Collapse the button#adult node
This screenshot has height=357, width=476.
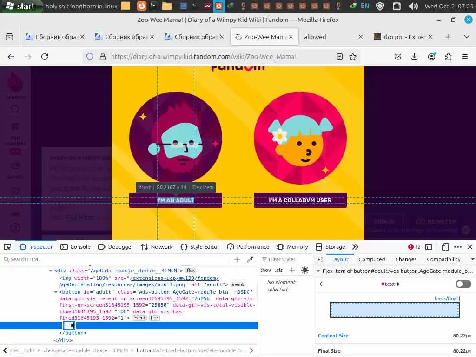tap(56, 292)
